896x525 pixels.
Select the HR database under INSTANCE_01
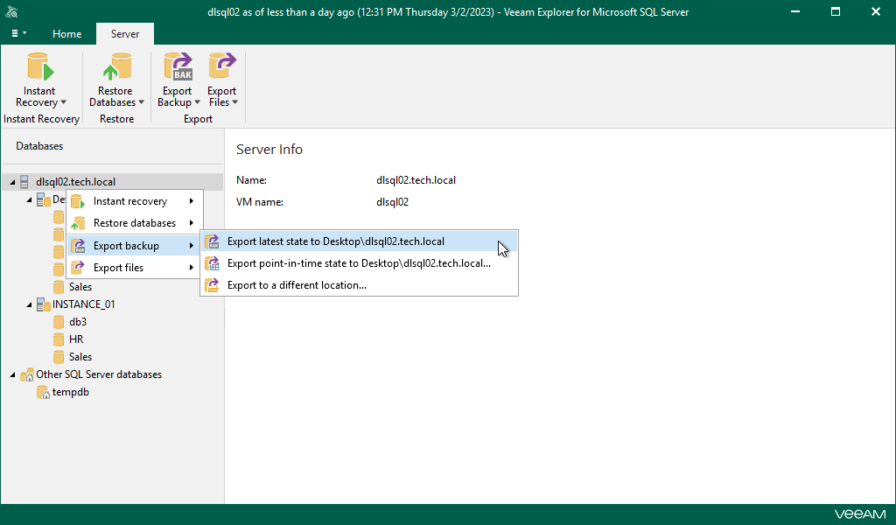click(76, 339)
